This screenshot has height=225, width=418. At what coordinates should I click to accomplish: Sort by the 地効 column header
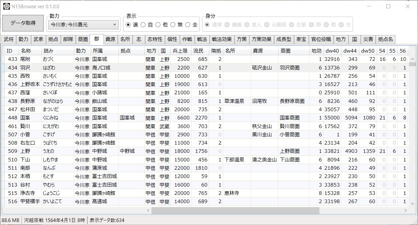coord(316,51)
